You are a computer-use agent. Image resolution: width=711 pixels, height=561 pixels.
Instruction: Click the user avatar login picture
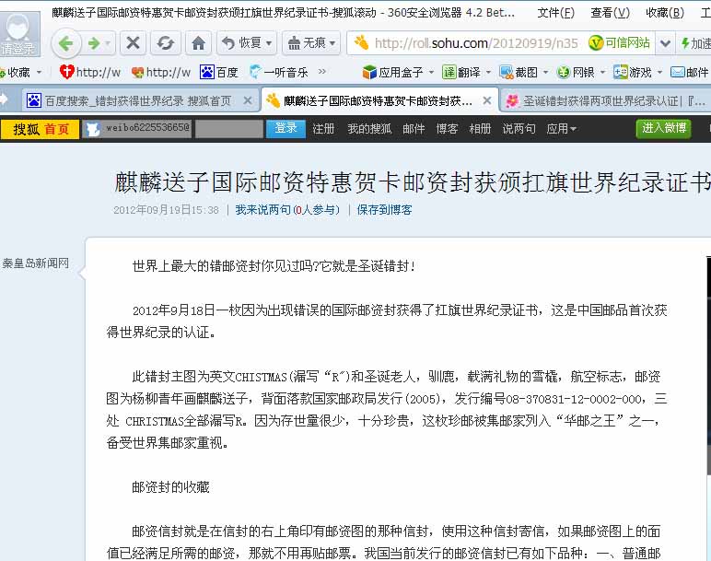tap(20, 35)
